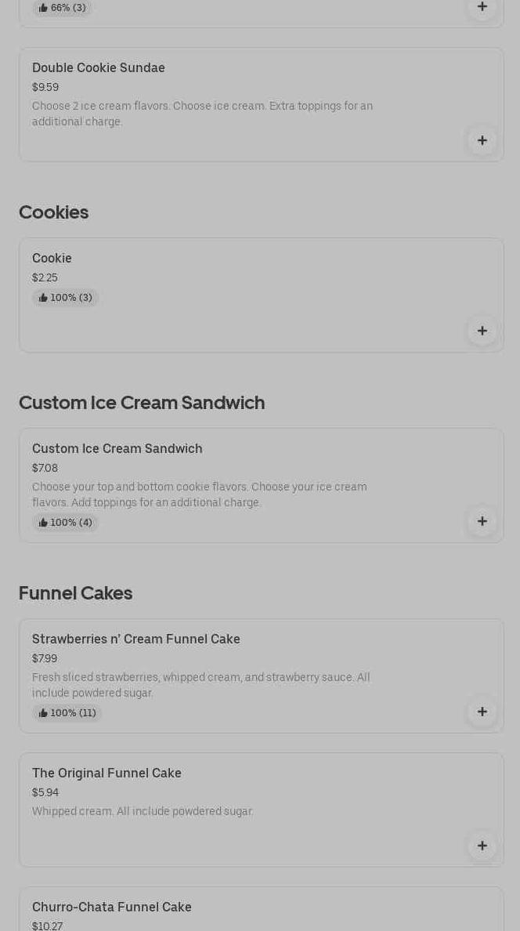Open Strawberries n' Cream Funnel Cake title
This screenshot has width=520, height=931.
click(x=136, y=639)
